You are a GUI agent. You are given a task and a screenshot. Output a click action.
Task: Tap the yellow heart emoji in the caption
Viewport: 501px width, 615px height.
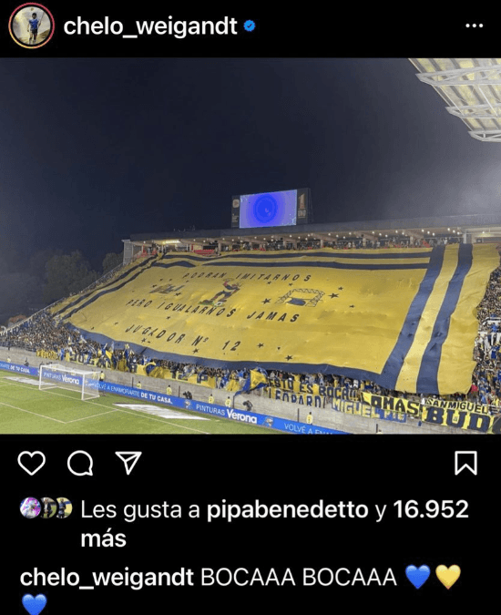tap(448, 577)
